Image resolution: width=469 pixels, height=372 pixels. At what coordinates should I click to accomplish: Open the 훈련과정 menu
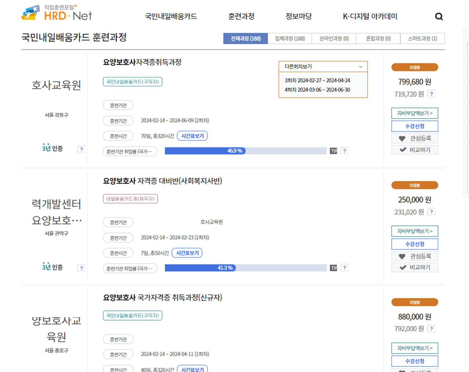[241, 16]
